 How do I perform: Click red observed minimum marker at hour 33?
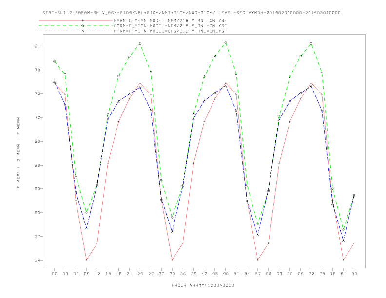click(x=172, y=260)
